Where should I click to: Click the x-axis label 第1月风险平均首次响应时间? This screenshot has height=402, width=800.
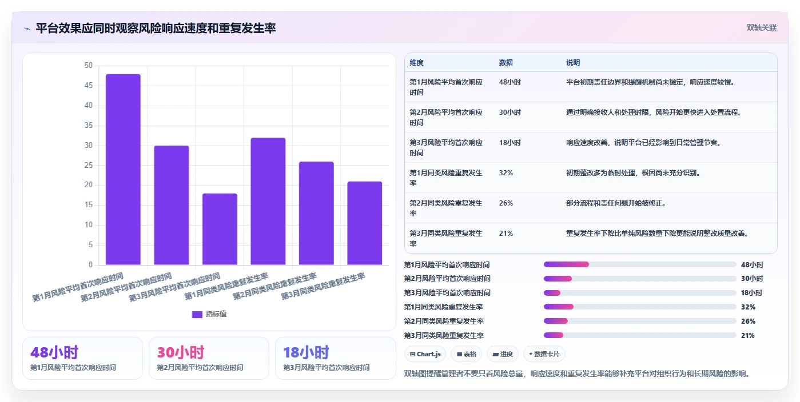tap(78, 287)
